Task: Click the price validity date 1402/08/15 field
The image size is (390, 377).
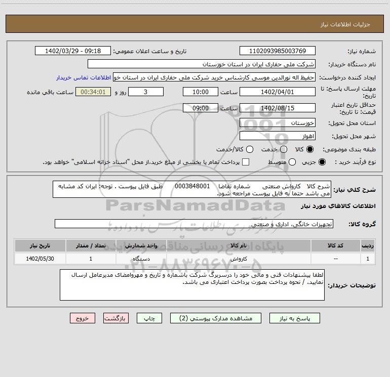Action: click(277, 108)
